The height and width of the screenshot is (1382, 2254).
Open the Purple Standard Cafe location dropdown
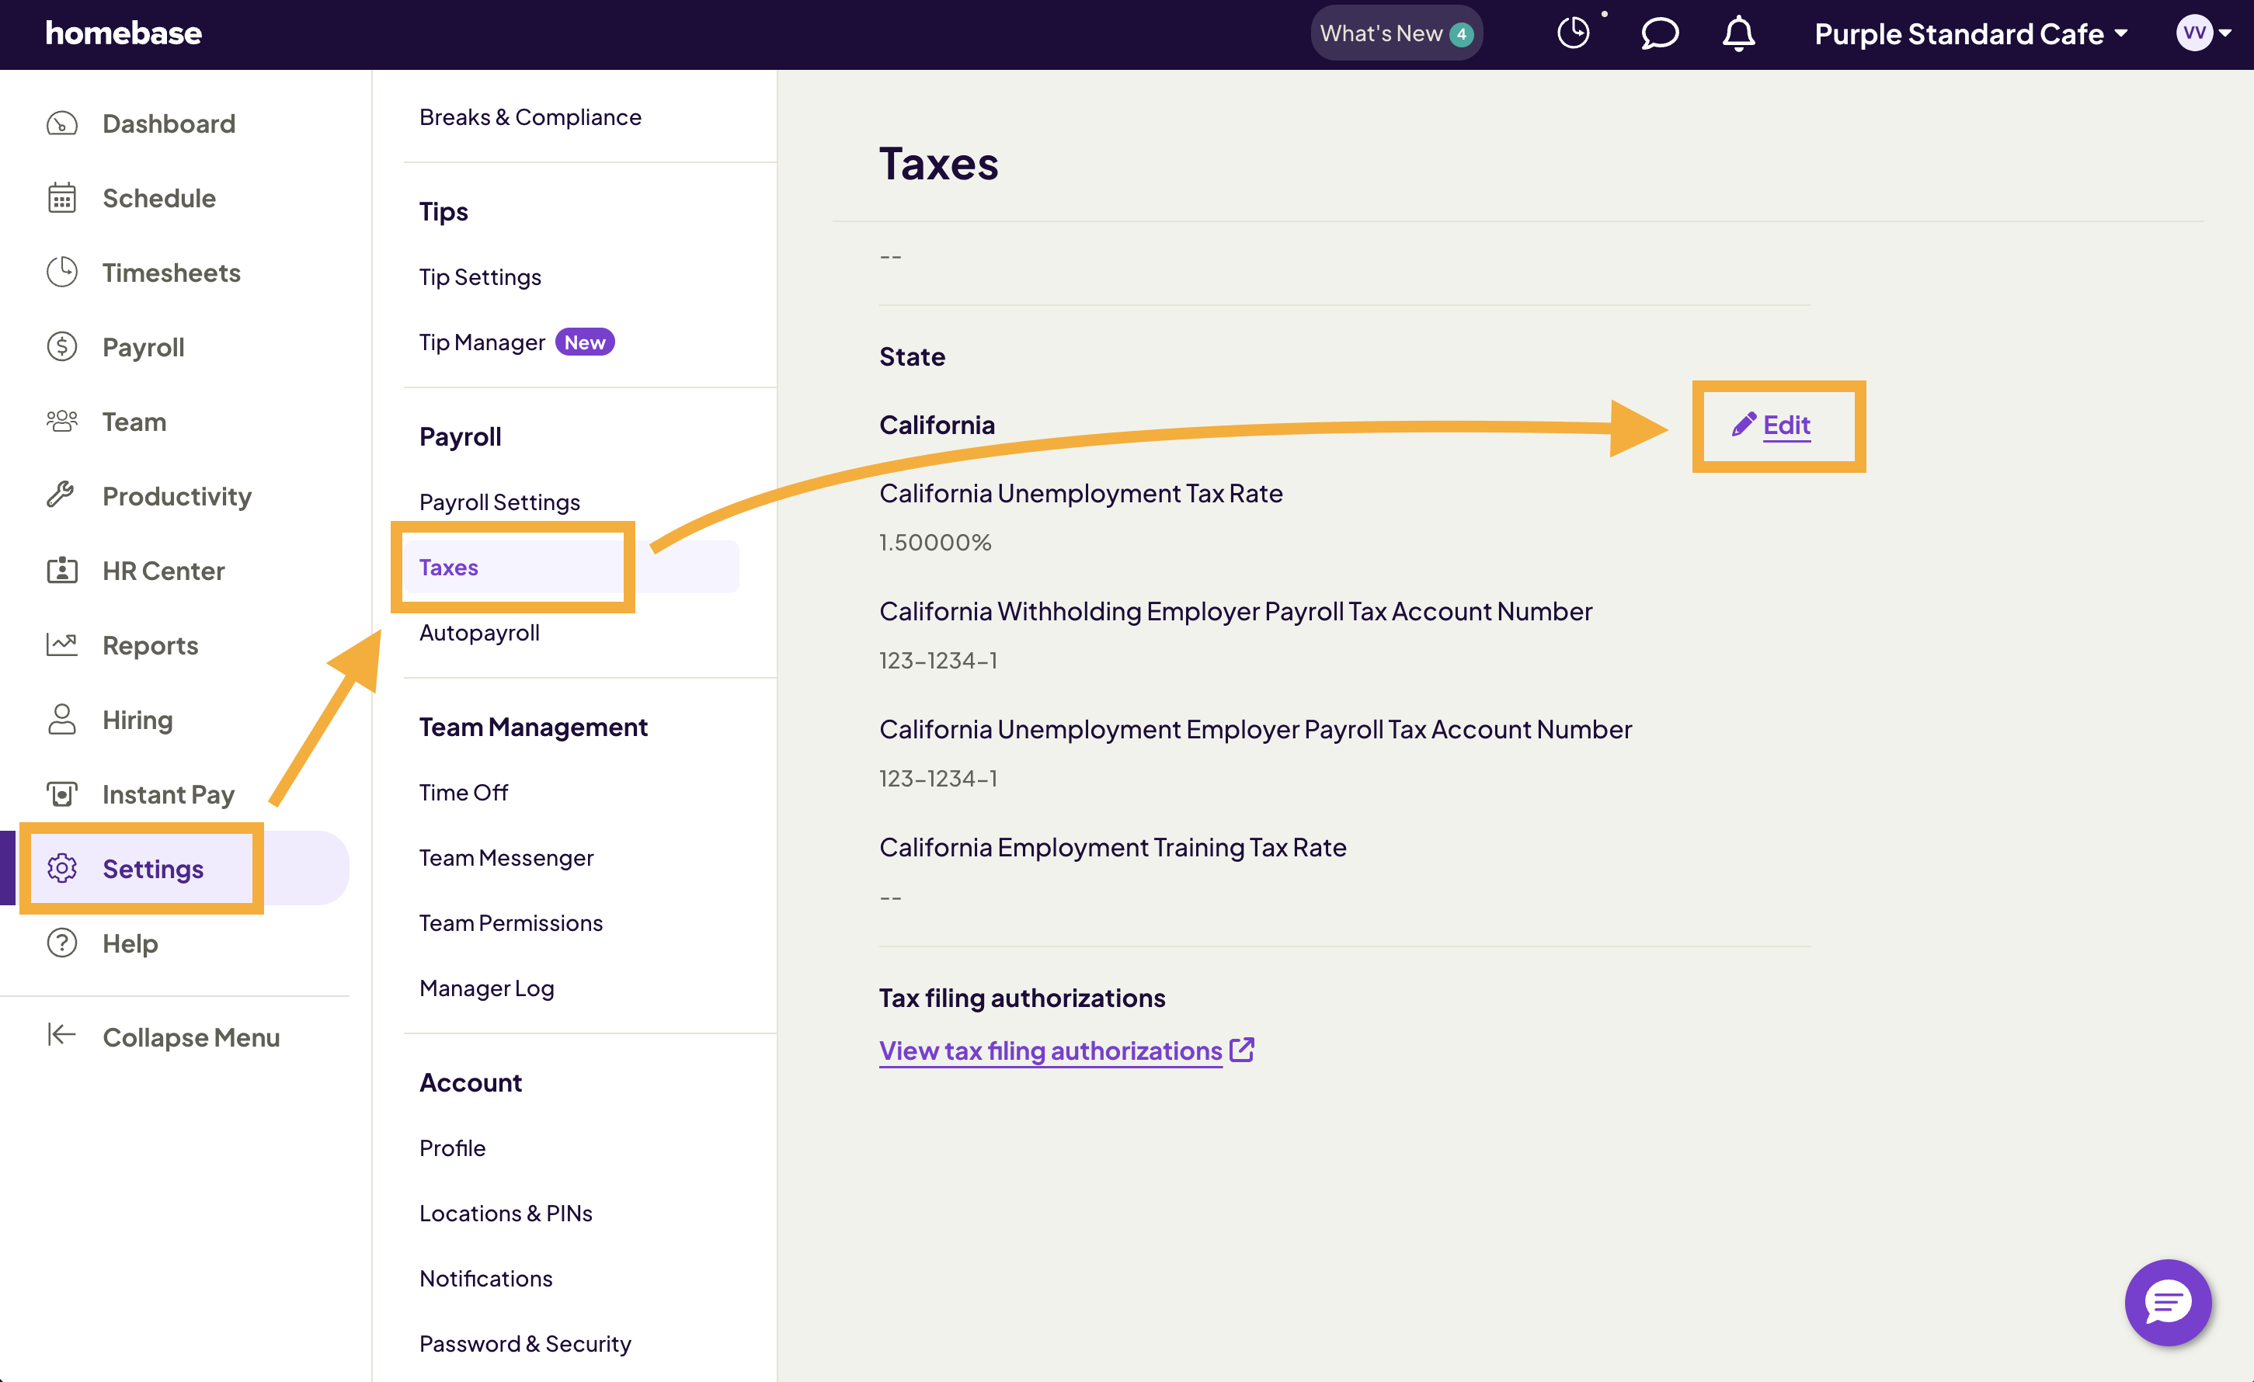click(x=1971, y=34)
